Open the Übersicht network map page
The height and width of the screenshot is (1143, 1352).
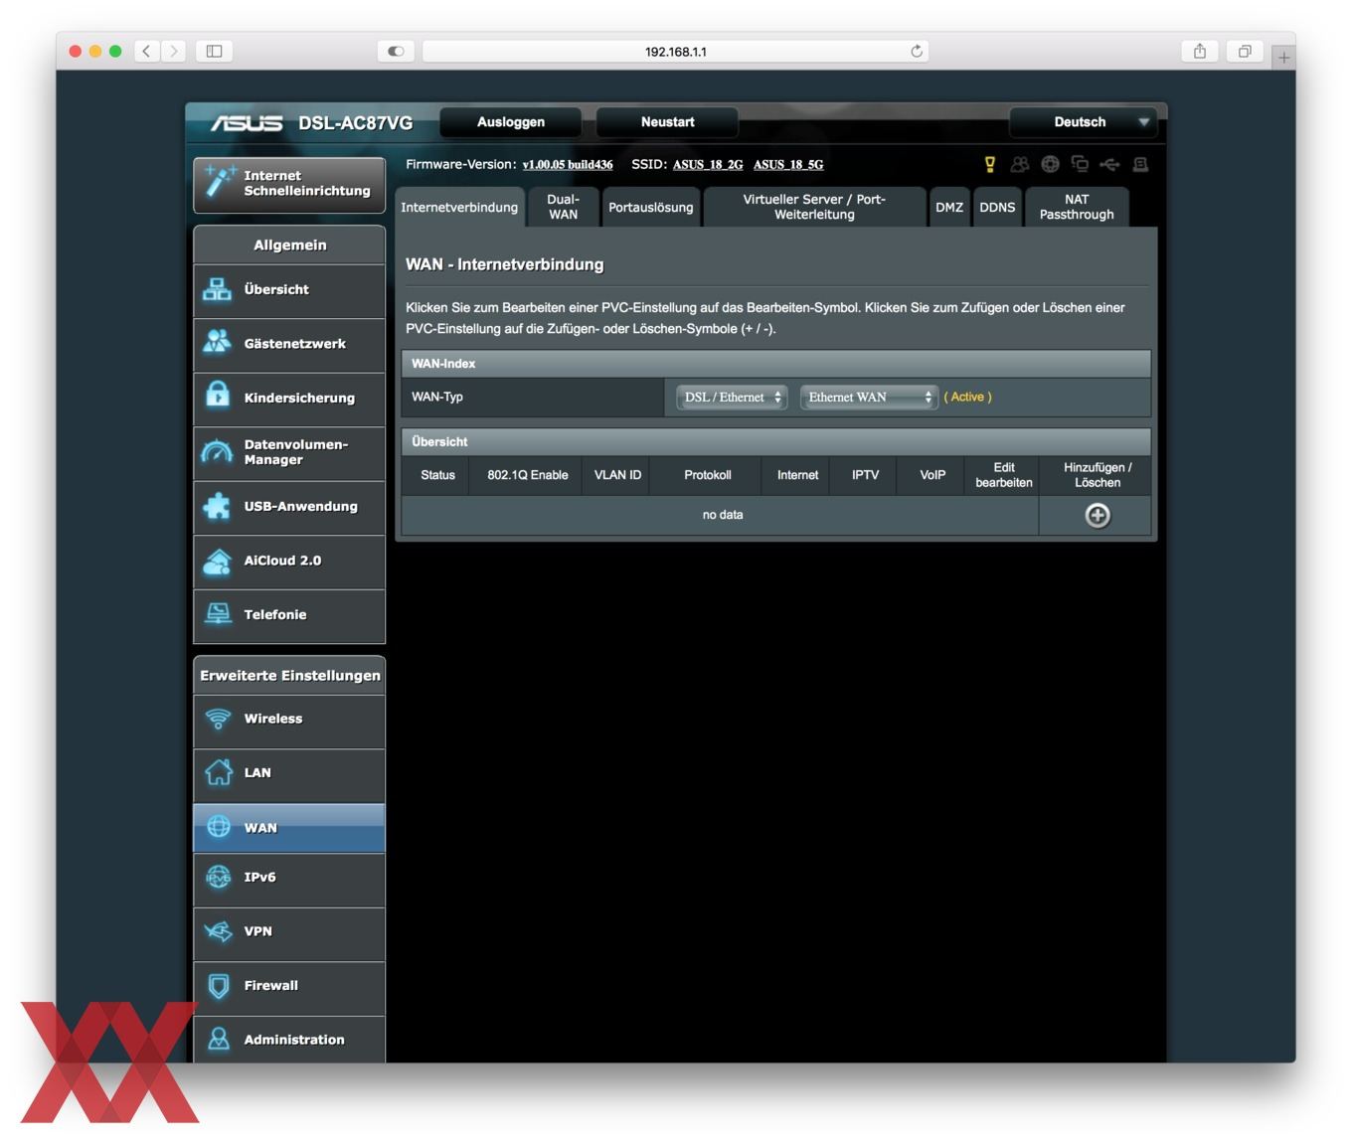[289, 290]
